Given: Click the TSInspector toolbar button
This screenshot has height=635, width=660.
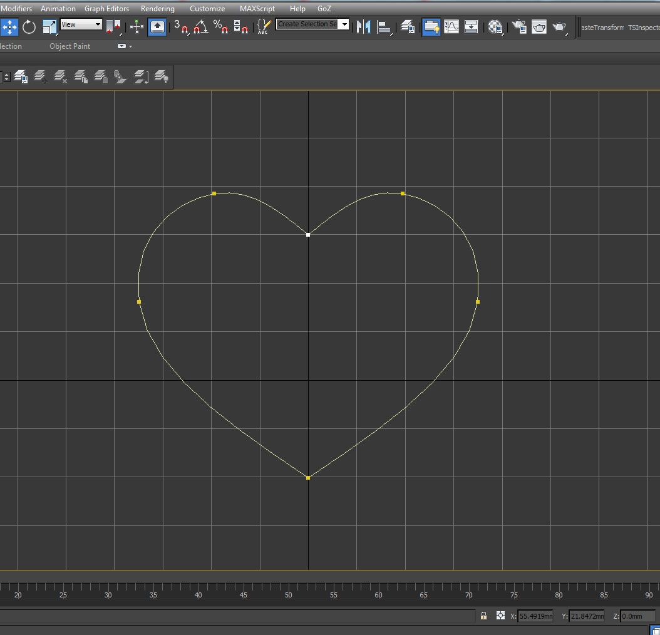Looking at the screenshot, I should point(644,27).
